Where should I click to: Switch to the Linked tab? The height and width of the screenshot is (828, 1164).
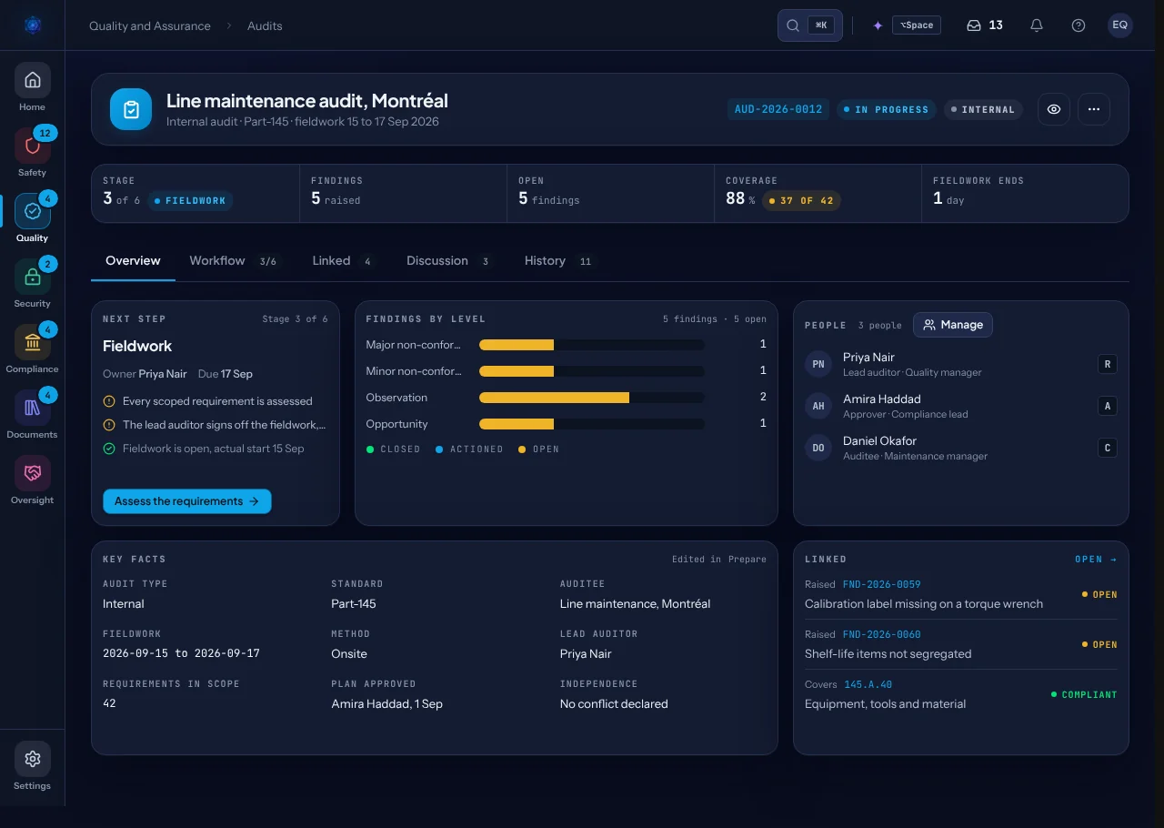point(343,261)
